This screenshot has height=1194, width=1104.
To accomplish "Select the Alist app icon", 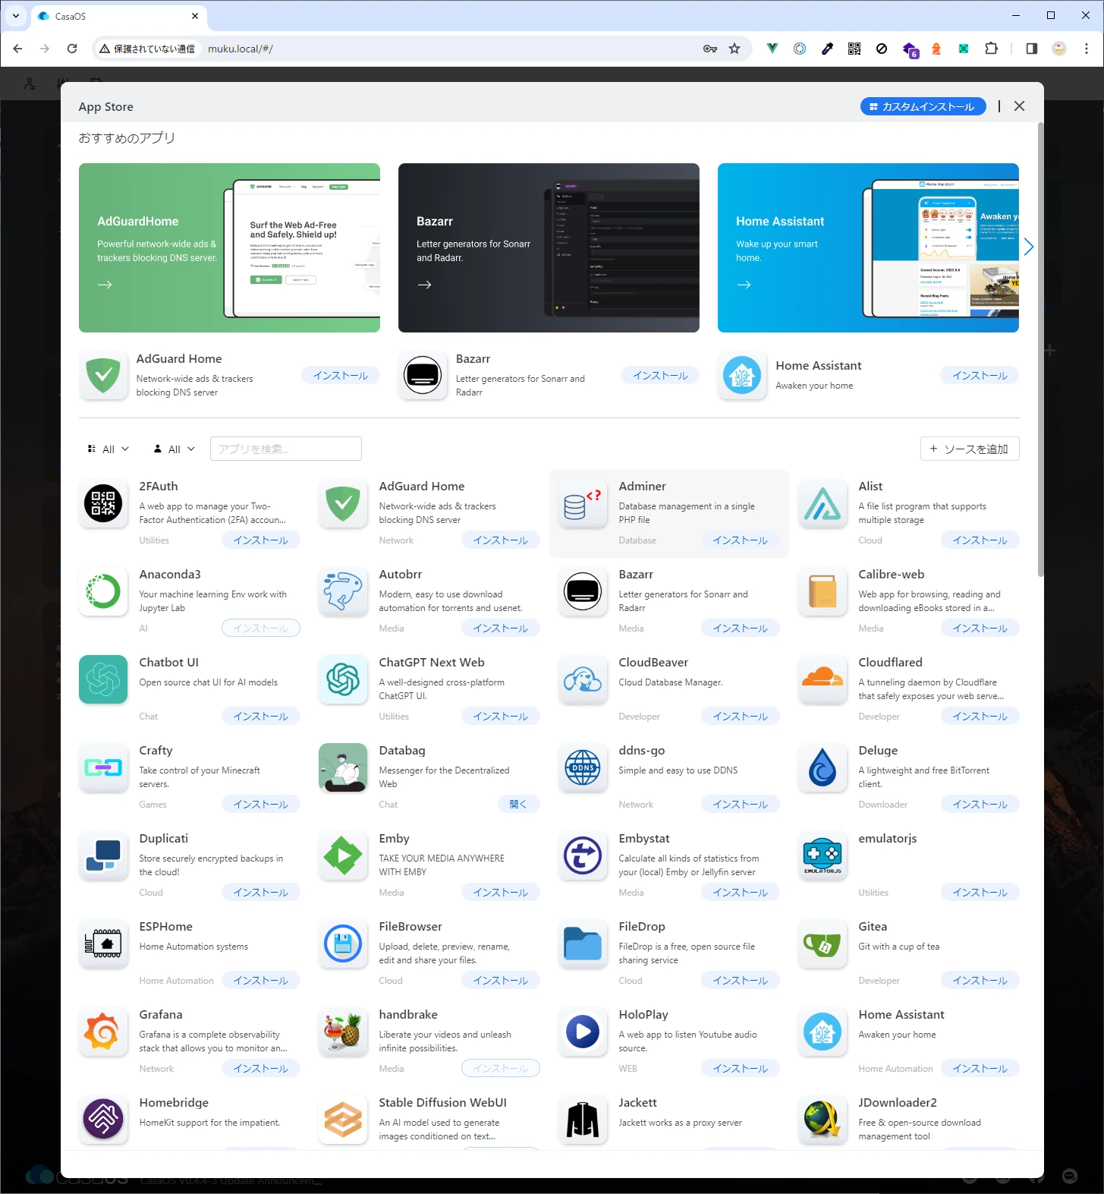I will pyautogui.click(x=822, y=503).
